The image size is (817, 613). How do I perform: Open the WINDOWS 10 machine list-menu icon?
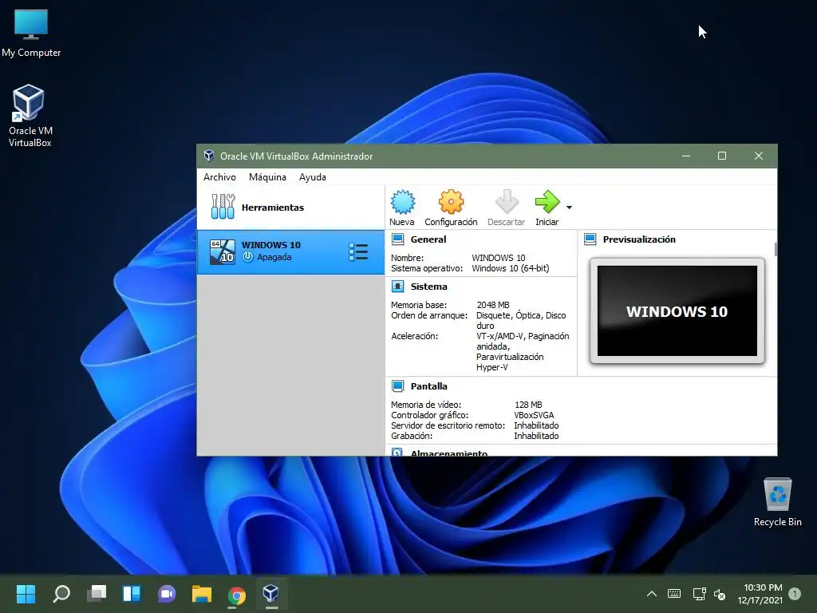tap(358, 251)
